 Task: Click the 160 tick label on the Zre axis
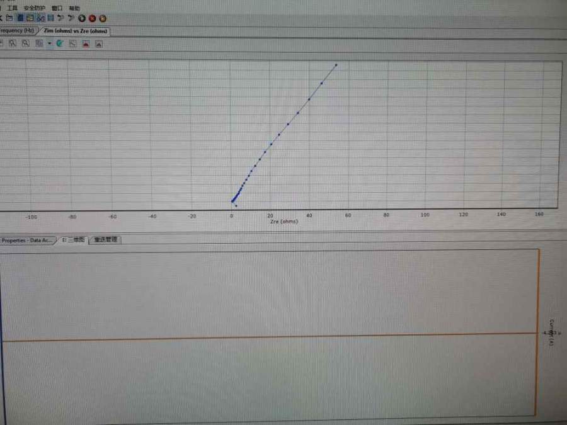(539, 214)
